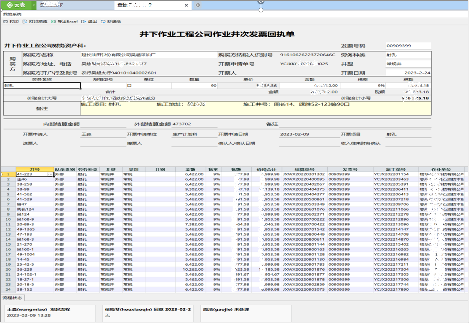This screenshot has width=469, height=323.
Task: Click the ellipsis button in cell 41-223
Action: click(x=50, y=174)
